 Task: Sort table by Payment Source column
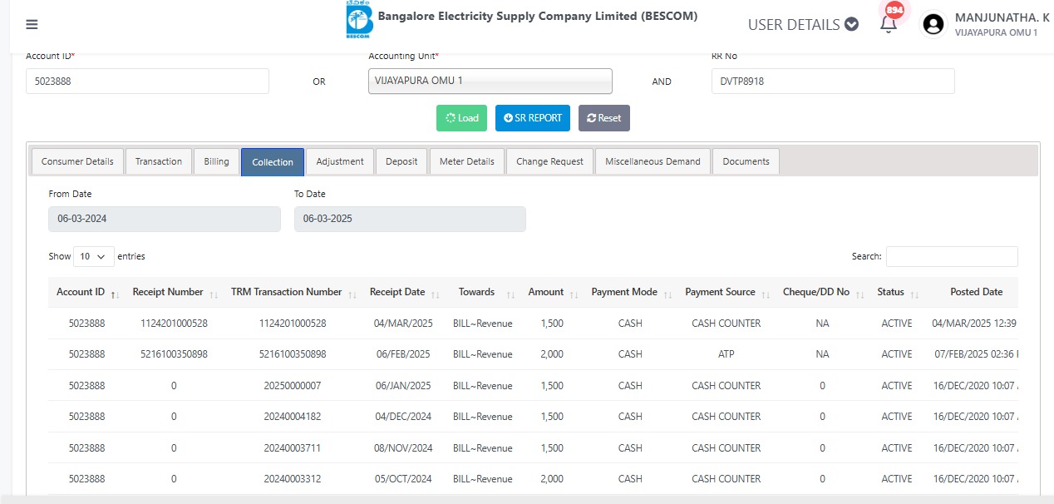726,293
